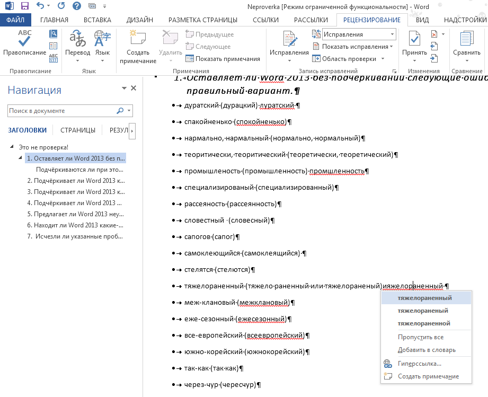Choose suggestion 'тяжелораненной' in context menu

[426, 323]
